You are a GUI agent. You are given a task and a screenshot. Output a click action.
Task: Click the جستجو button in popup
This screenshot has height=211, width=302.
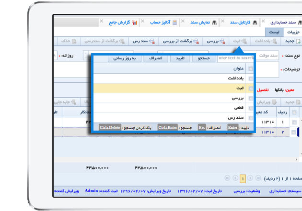click(204, 58)
